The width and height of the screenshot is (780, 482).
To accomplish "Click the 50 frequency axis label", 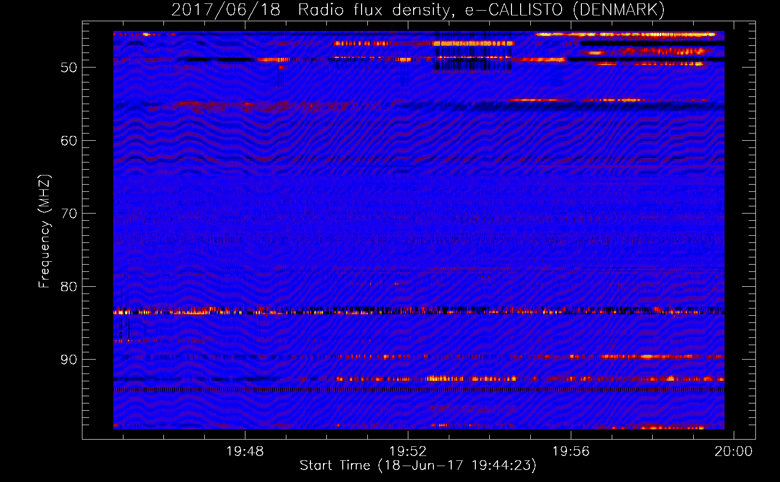I will [x=69, y=67].
